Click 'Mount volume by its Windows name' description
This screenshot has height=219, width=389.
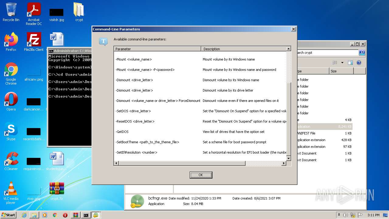(229, 59)
